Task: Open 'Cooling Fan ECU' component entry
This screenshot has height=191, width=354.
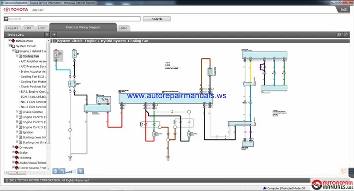Action: pyautogui.click(x=33, y=77)
